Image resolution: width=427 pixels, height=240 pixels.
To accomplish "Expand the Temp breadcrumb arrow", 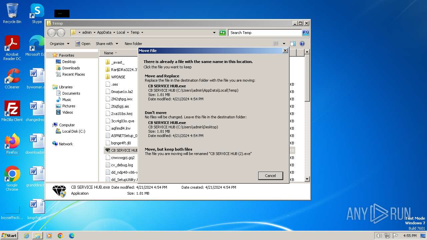I will click(x=142, y=32).
